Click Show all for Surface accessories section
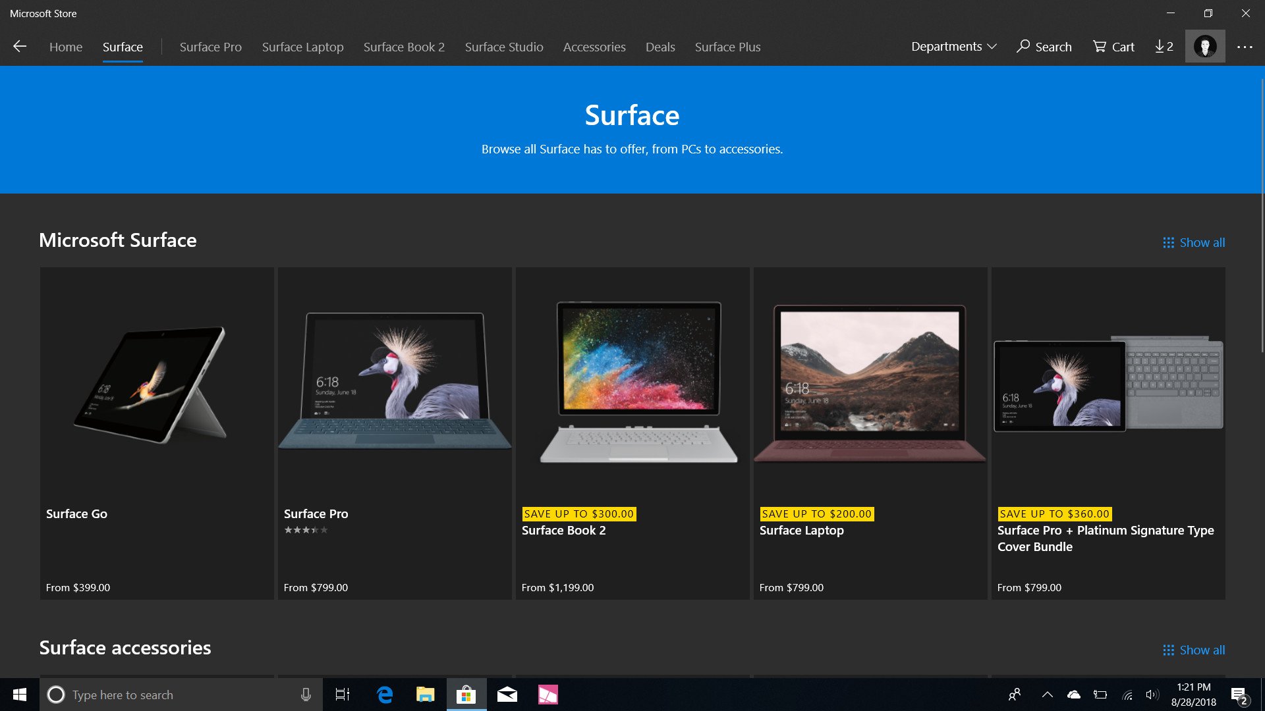Screen dimensions: 1265x711 tap(1195, 649)
